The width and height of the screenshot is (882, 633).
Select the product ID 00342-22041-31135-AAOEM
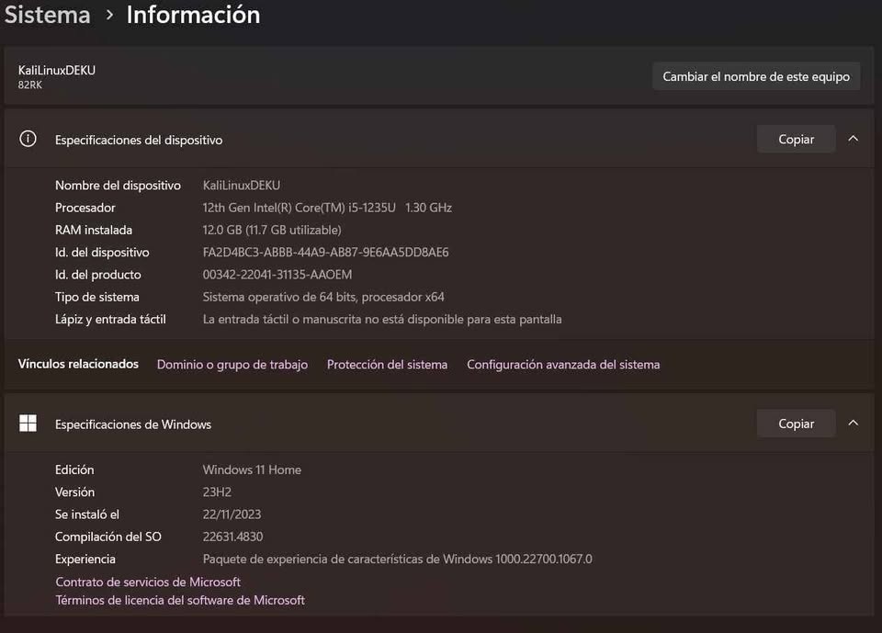[277, 275]
